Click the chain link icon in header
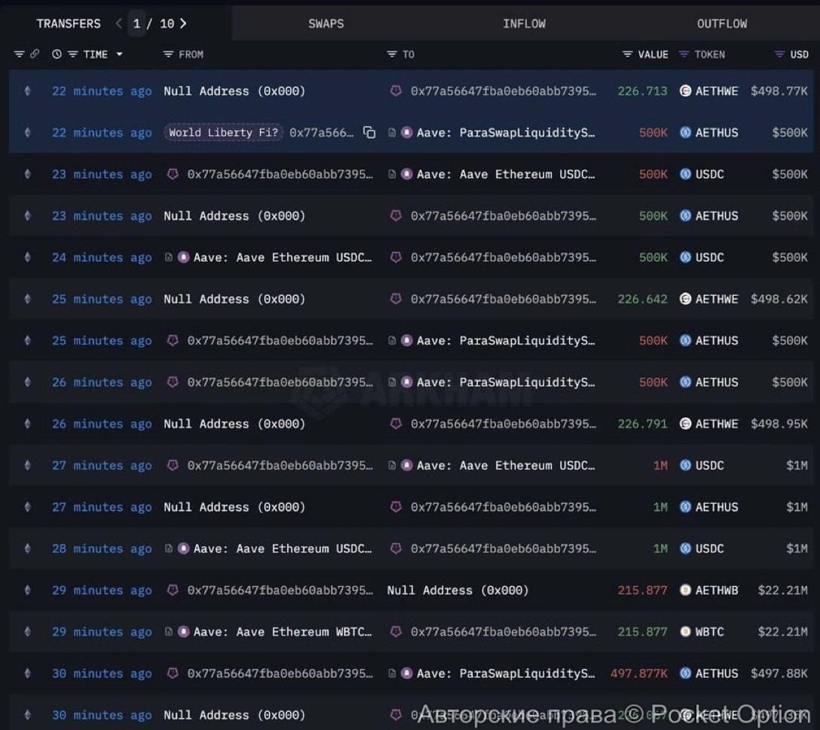Image resolution: width=820 pixels, height=730 pixels. [x=34, y=54]
